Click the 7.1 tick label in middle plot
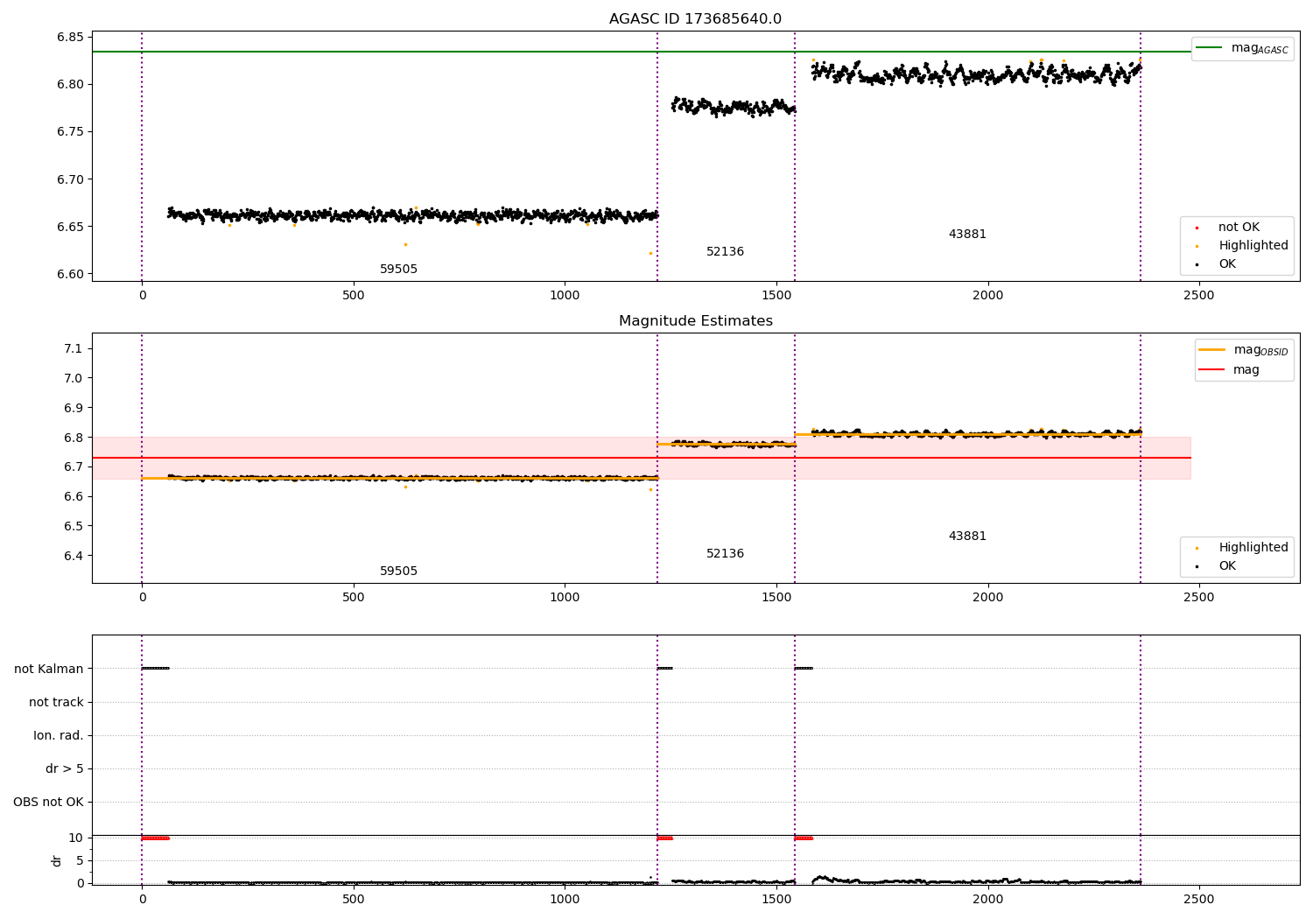This screenshot has width=1313, height=919. click(x=74, y=348)
